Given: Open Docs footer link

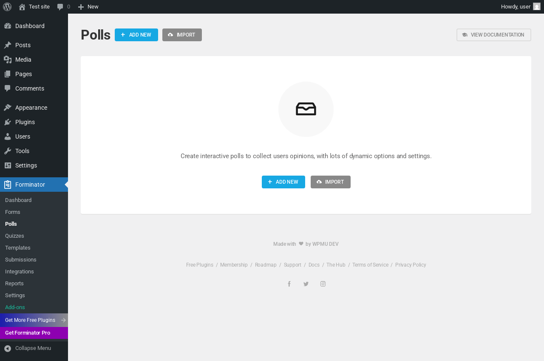Looking at the screenshot, I should (x=314, y=265).
